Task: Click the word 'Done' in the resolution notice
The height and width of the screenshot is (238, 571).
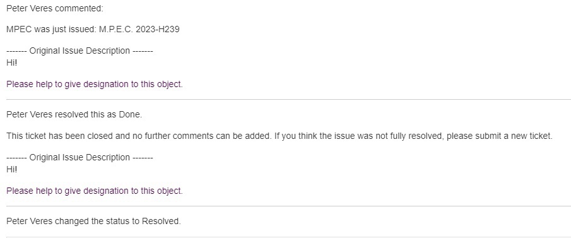Action: click(x=131, y=114)
